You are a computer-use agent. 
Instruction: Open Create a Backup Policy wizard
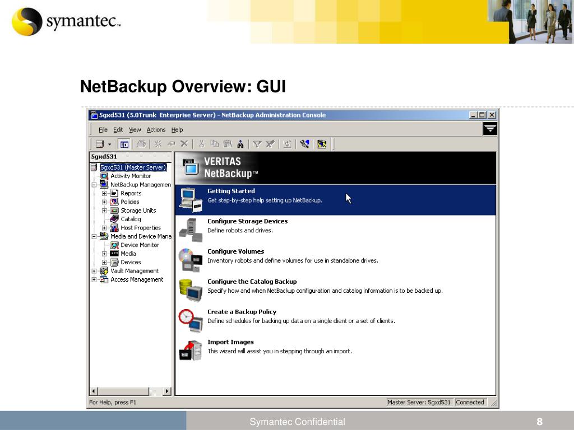coord(335,320)
